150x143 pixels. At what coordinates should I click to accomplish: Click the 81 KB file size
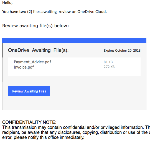coord(108,62)
